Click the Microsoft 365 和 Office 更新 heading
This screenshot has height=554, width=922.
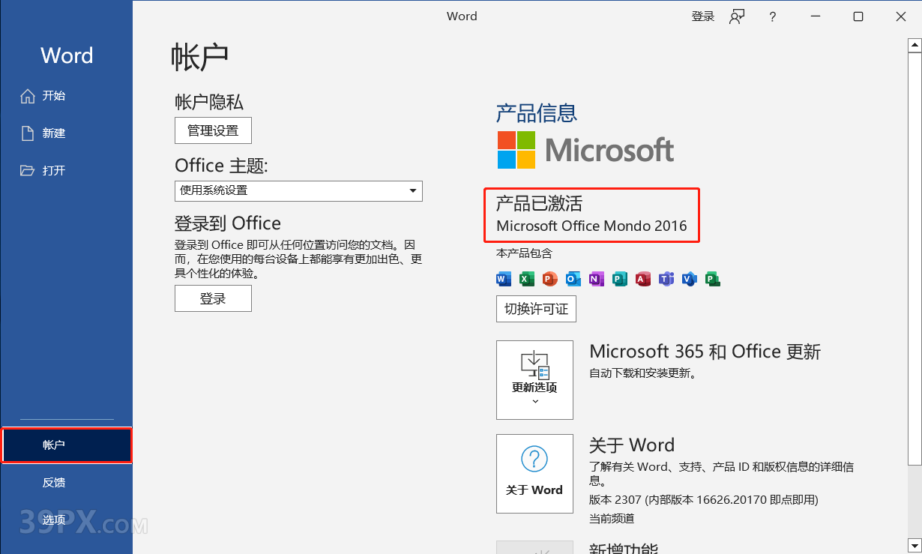705,352
